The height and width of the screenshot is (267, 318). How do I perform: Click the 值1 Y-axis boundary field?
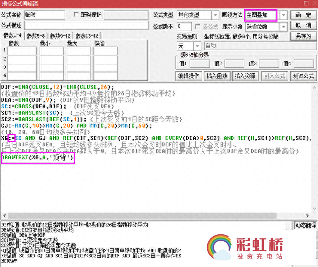click(x=200, y=64)
